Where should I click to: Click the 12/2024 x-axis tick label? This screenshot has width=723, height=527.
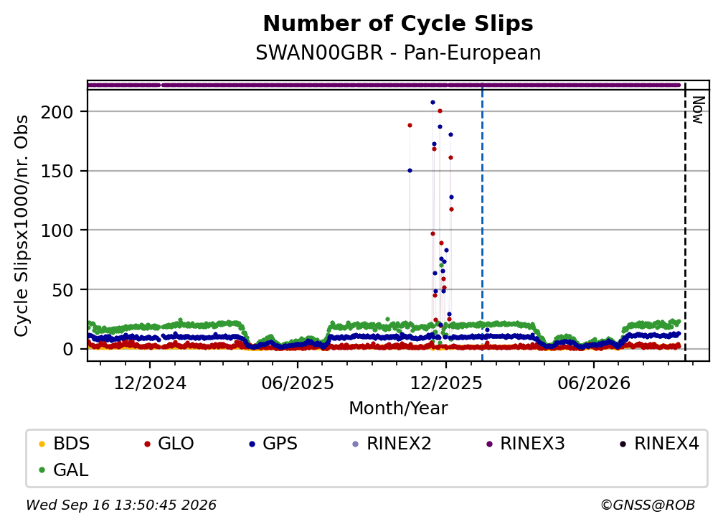click(x=150, y=383)
